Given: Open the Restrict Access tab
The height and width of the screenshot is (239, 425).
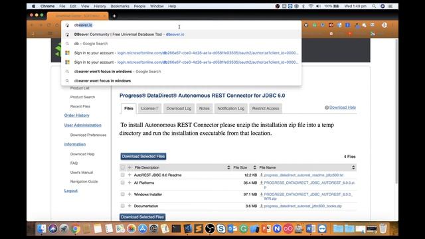Looking at the screenshot, I should click(x=266, y=108).
